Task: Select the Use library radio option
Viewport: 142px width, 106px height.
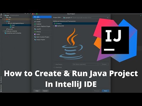Action: [x=54, y=64]
